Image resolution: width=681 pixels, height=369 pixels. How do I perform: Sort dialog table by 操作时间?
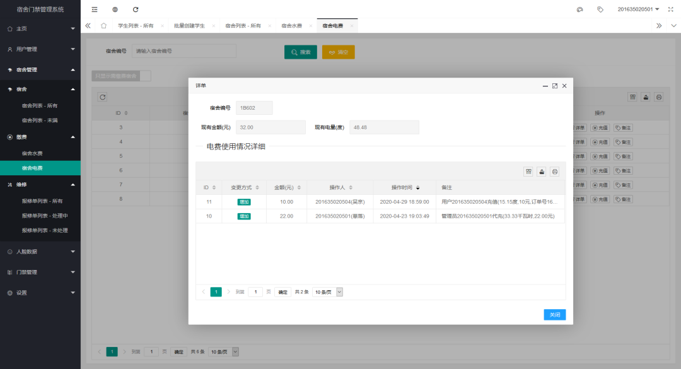(x=418, y=188)
